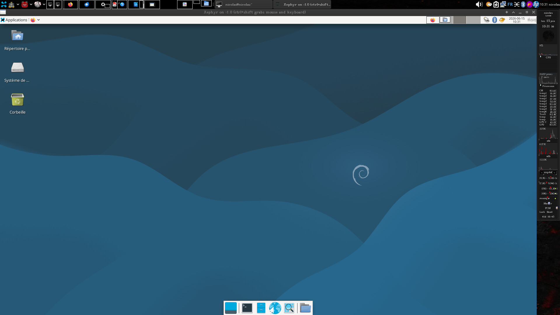Expand the dropdown after the ball face icon

pos(44,4)
